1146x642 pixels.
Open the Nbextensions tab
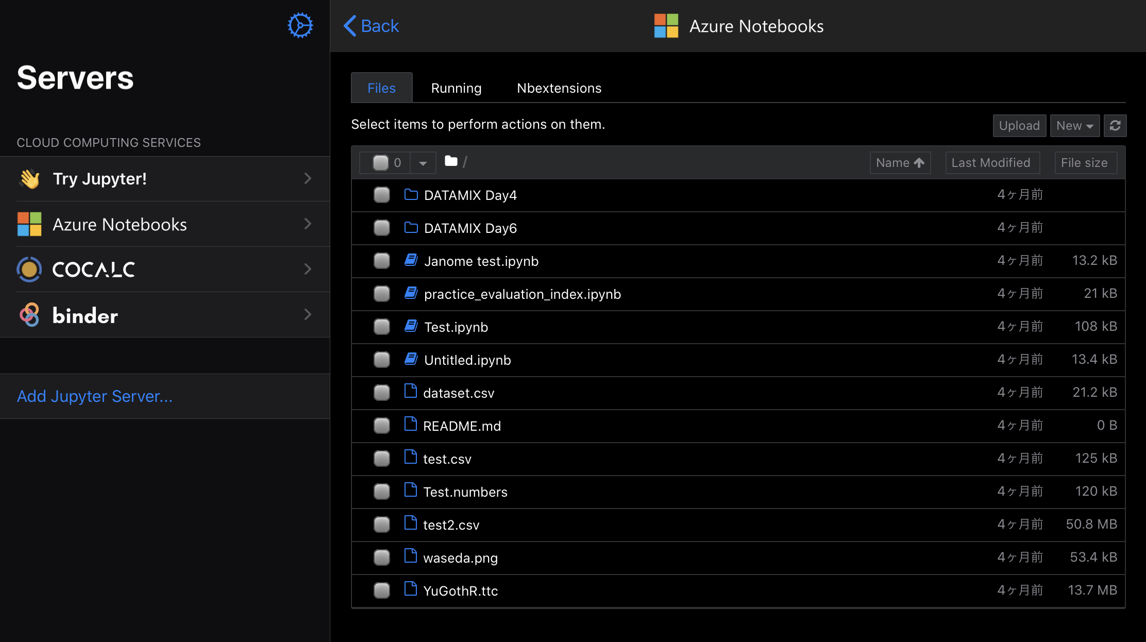point(559,88)
